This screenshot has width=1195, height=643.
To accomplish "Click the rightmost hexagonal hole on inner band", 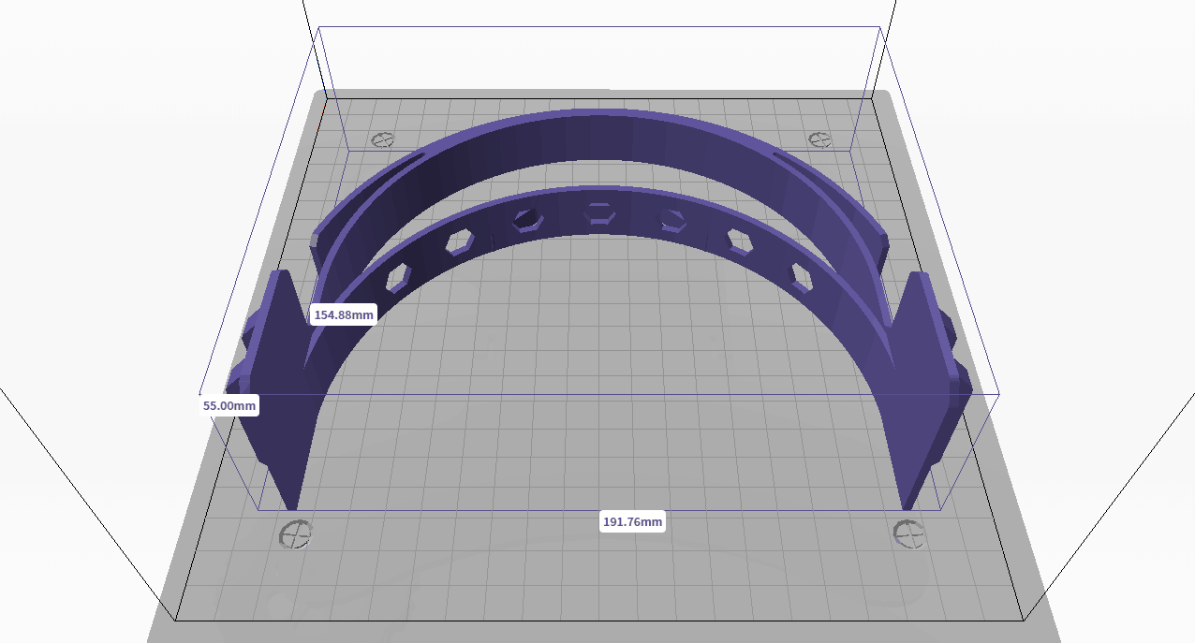I will click(x=801, y=276).
